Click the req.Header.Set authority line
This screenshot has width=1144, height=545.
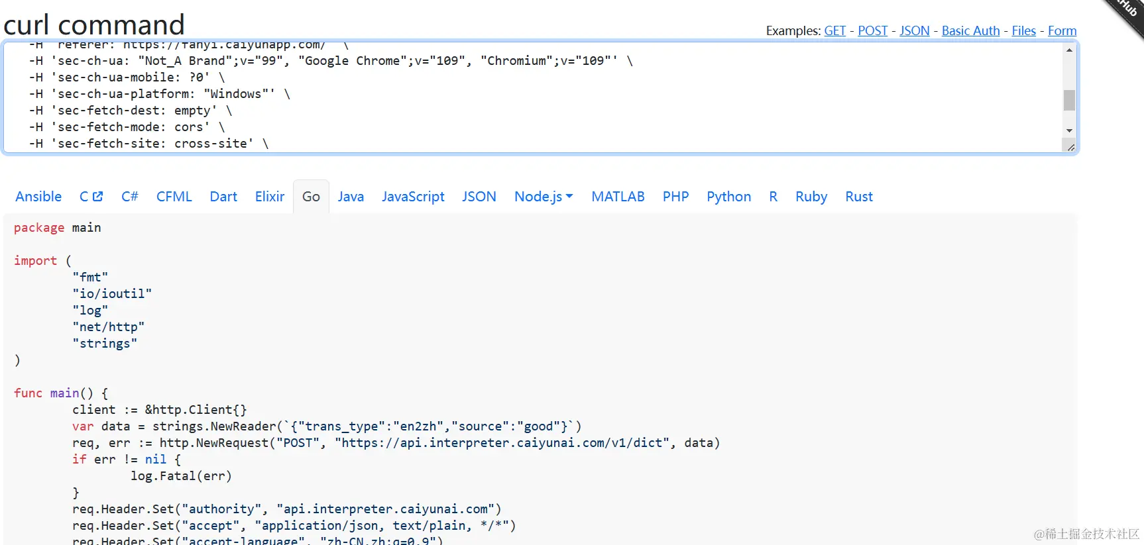click(287, 509)
